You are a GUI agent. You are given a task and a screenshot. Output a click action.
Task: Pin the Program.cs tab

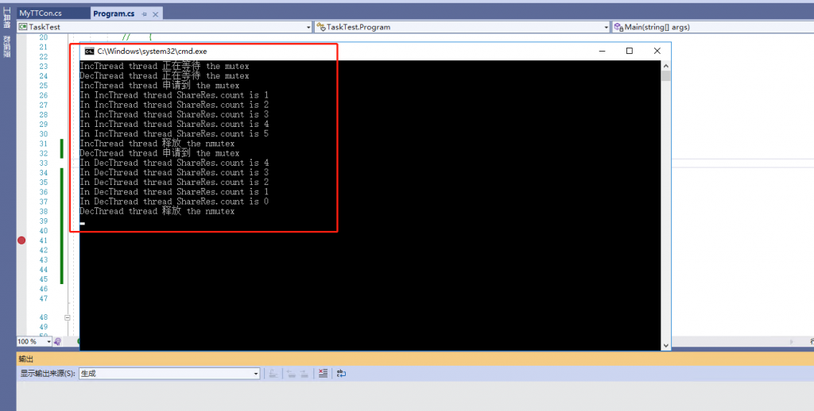(145, 14)
